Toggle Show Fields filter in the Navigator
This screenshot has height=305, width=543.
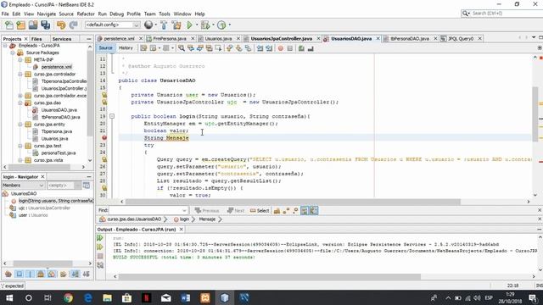(x=20, y=274)
